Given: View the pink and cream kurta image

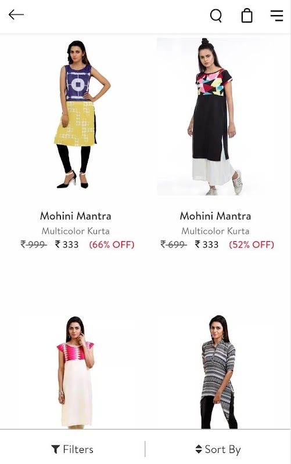Looking at the screenshot, I should pos(76,372).
